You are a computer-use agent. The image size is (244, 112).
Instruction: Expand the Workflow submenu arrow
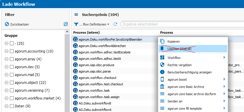coord(224,57)
